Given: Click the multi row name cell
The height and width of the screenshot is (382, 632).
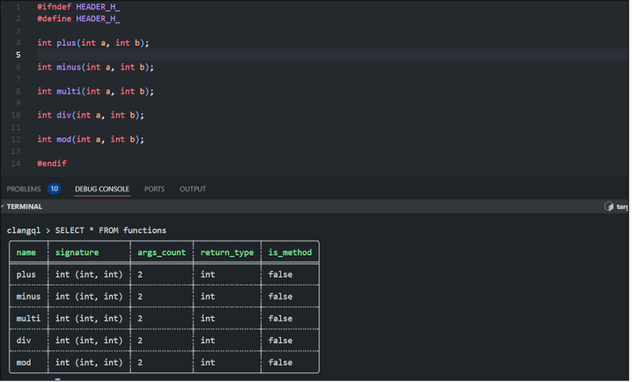Looking at the screenshot, I should [28, 319].
